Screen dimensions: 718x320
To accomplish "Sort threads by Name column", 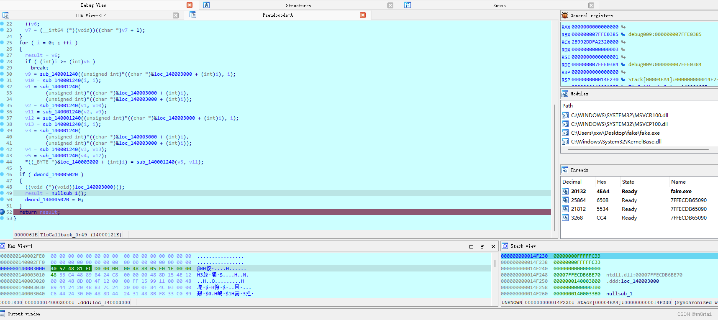I will click(678, 182).
